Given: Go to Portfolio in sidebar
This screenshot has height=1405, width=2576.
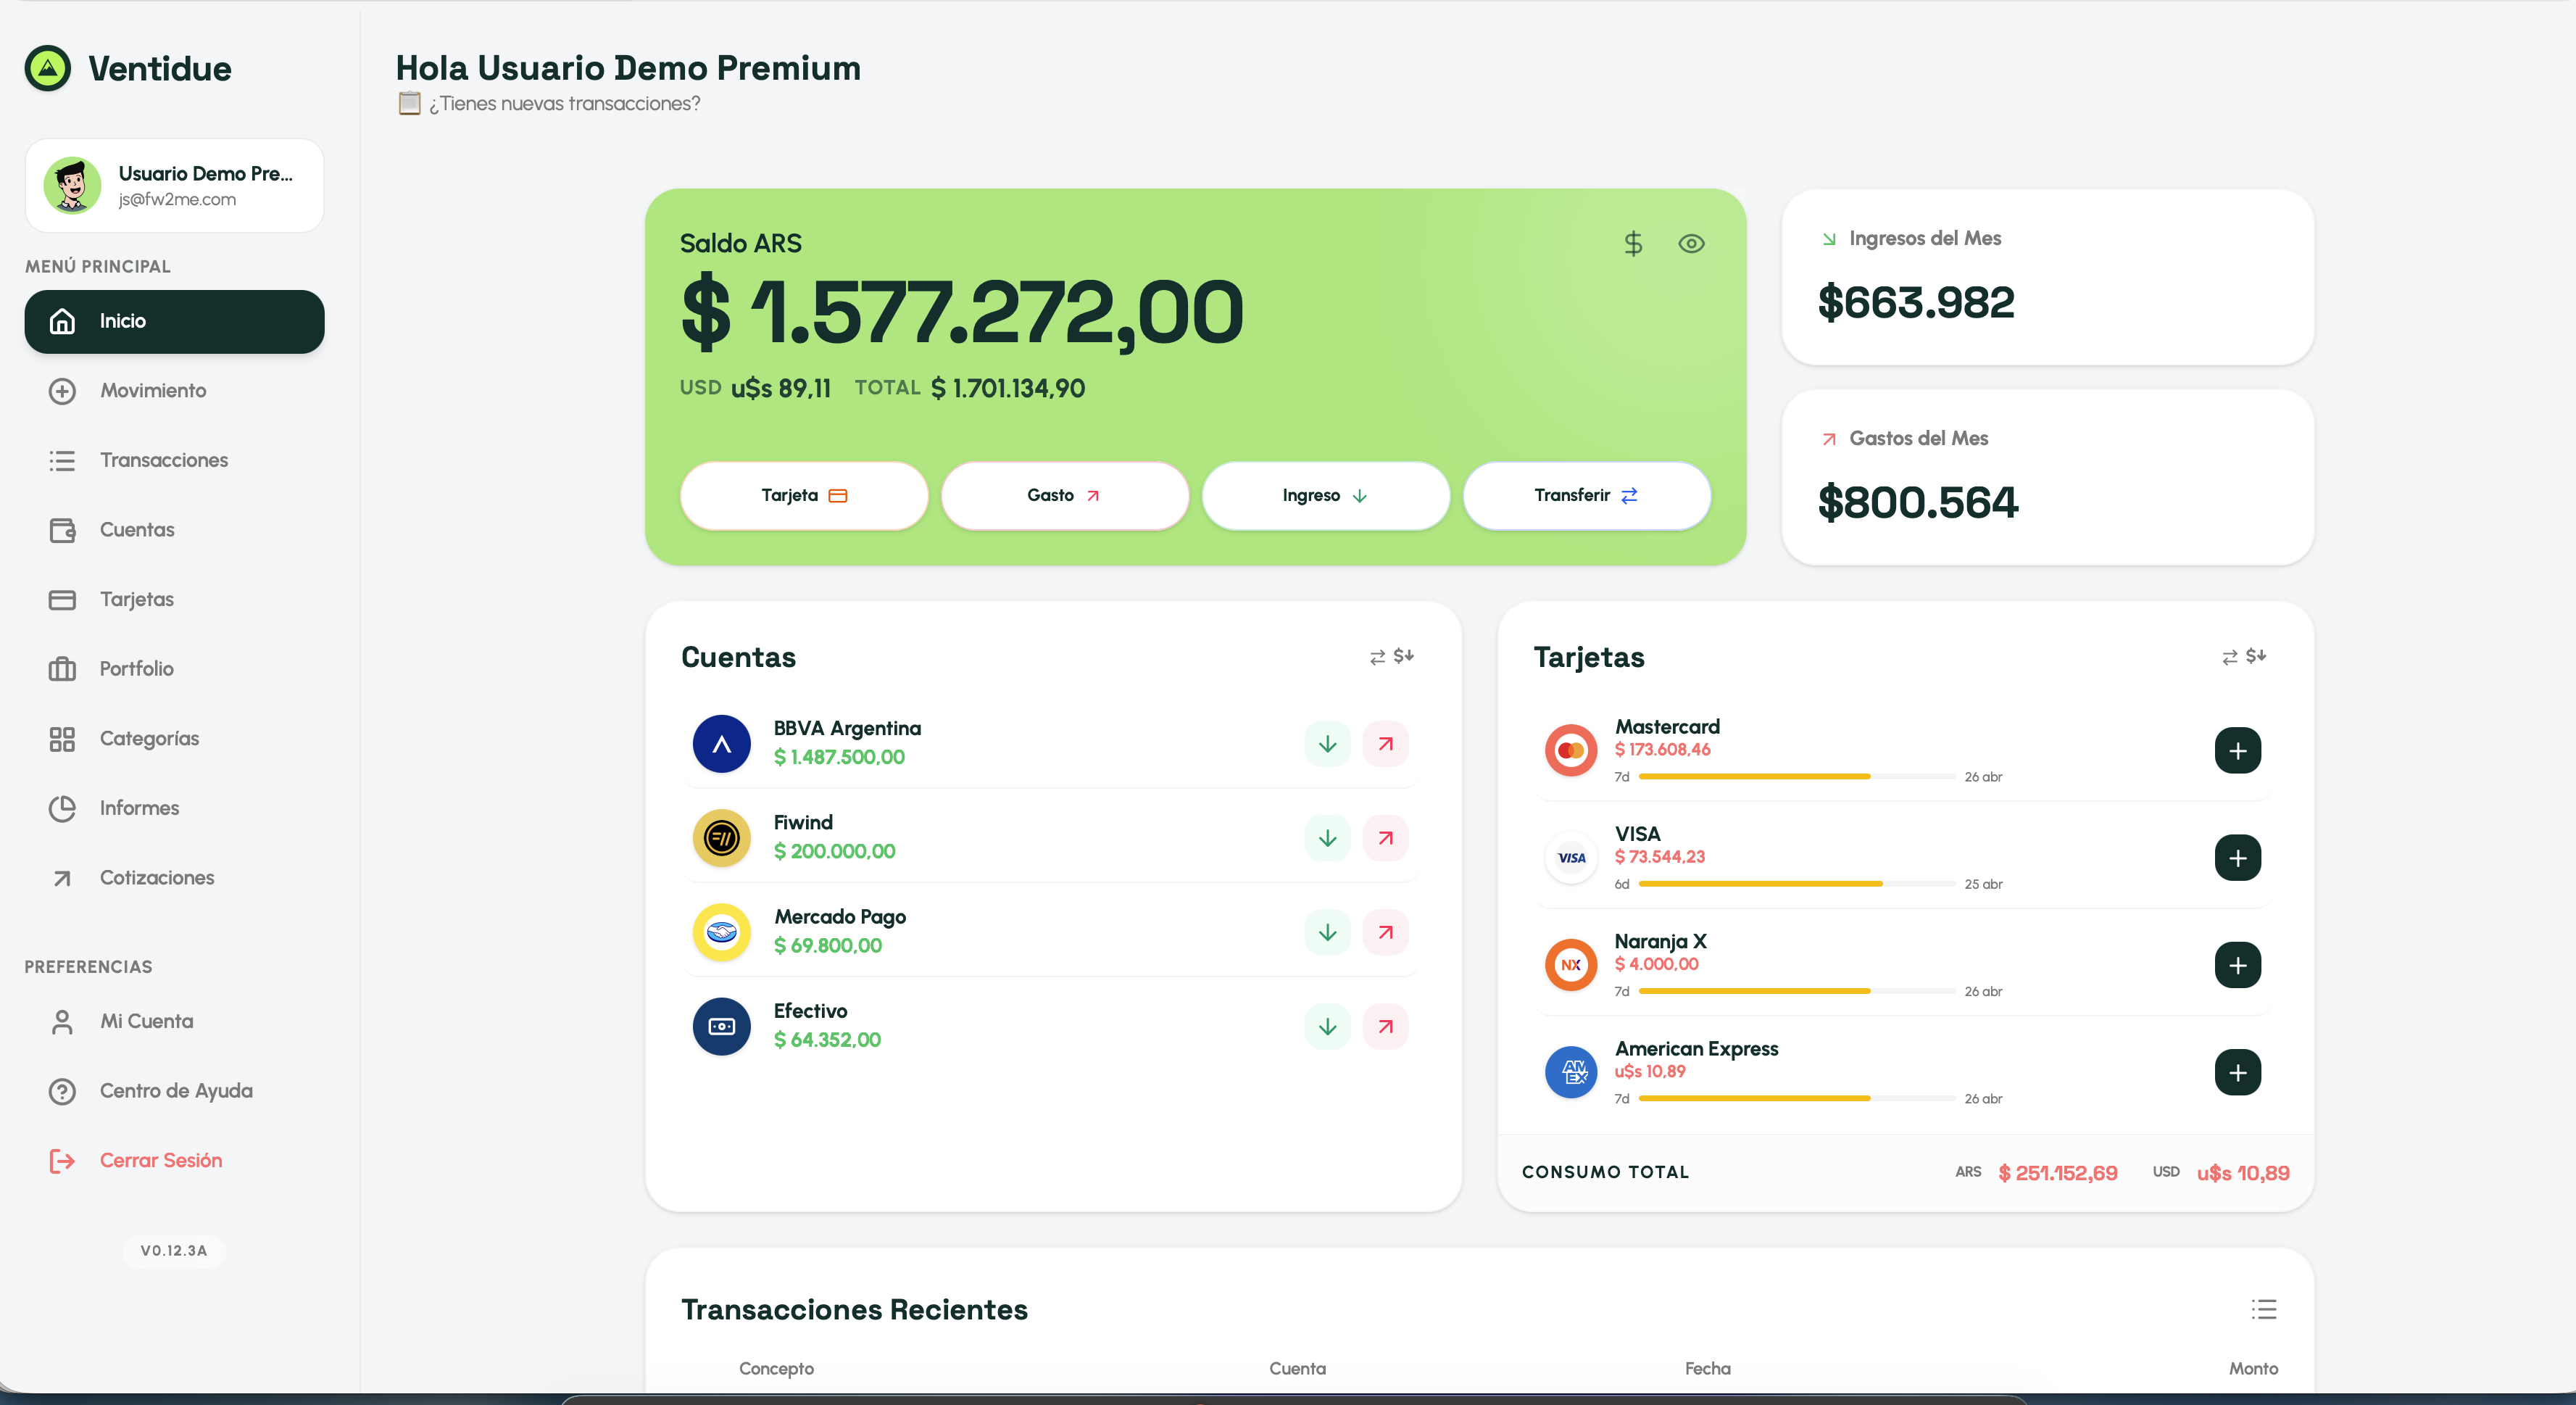Looking at the screenshot, I should [136, 669].
